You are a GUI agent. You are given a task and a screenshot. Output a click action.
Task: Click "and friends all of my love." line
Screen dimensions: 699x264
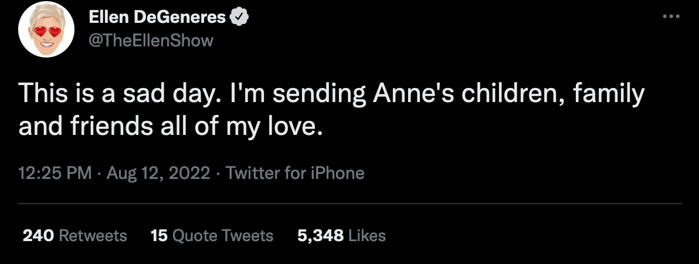click(171, 126)
